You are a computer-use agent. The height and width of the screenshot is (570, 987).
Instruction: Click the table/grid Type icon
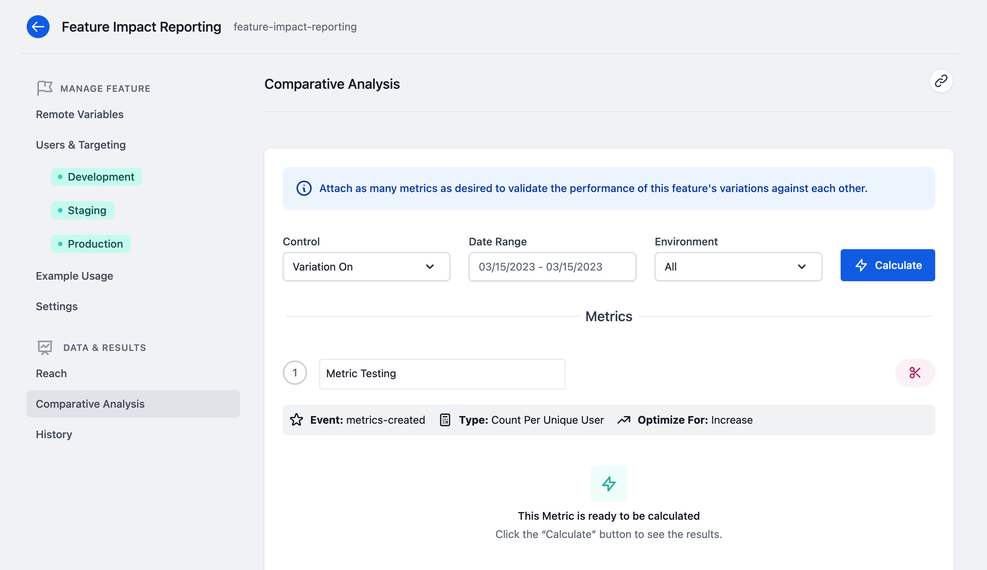[444, 419]
